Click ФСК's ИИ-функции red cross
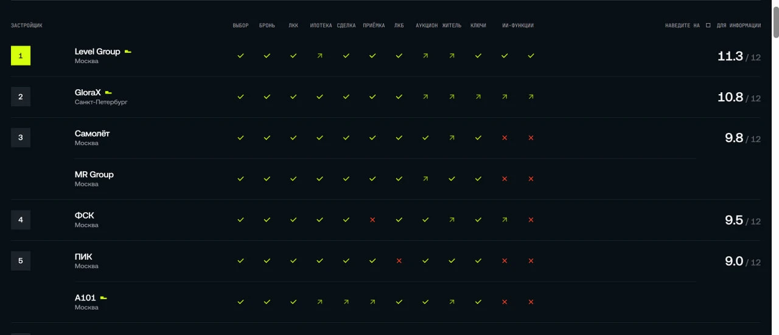The height and width of the screenshot is (335, 779). pos(531,220)
